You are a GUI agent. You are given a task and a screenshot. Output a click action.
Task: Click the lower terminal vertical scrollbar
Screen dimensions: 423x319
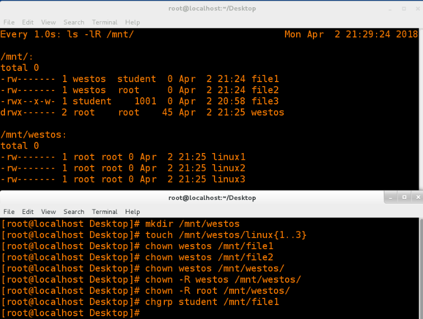(x=421, y=268)
